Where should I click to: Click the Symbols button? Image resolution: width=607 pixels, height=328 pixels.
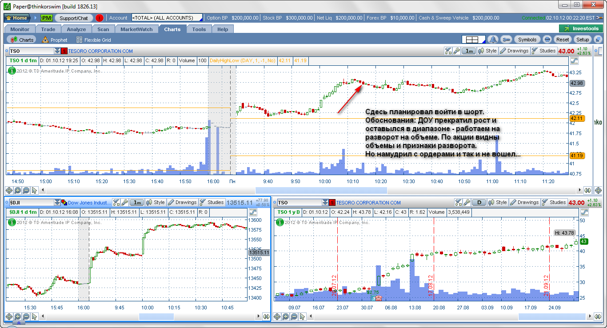pos(527,40)
